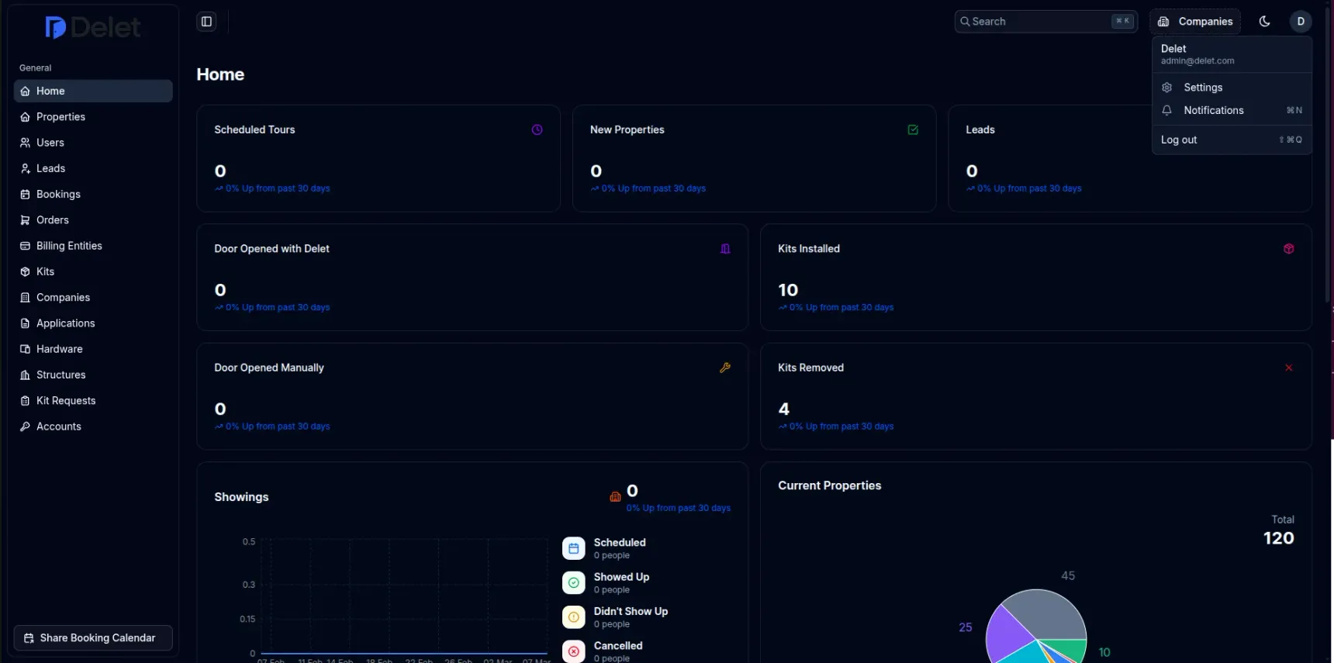Click the Kit Requests clipboard icon
This screenshot has width=1334, height=663.
point(26,401)
